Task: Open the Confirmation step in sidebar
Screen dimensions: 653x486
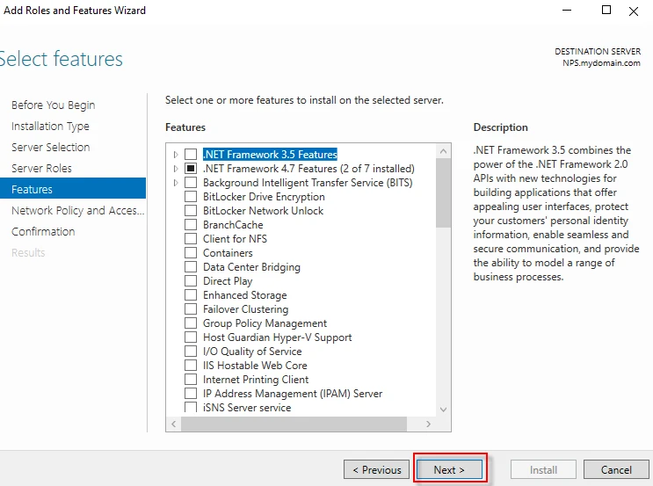Action: tap(43, 232)
